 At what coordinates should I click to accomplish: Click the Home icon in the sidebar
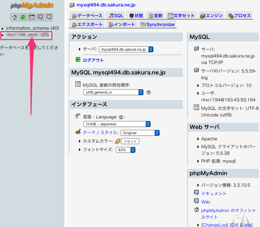click(x=14, y=17)
